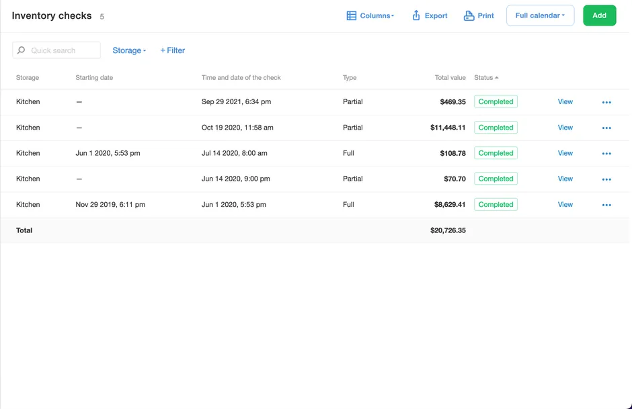
Task: Open three-dot menu for Oct 19 2020 check
Action: (606, 128)
